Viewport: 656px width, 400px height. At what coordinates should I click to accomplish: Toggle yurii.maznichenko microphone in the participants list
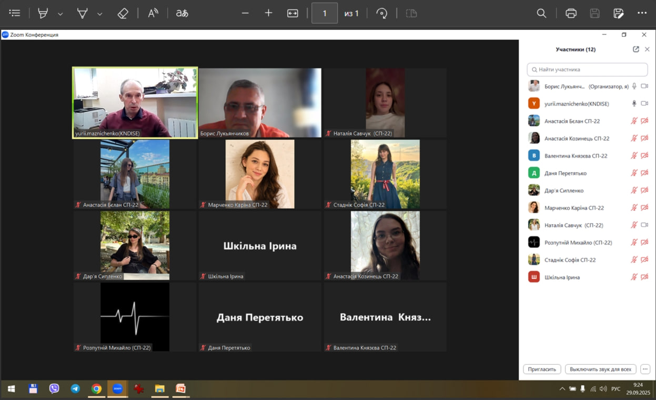[x=634, y=104]
